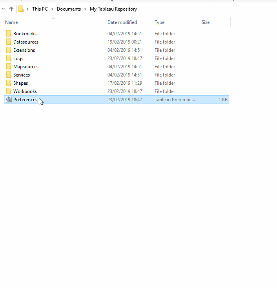Click sort direction arrow above Name column
This screenshot has width=277, height=288.
(54, 18)
